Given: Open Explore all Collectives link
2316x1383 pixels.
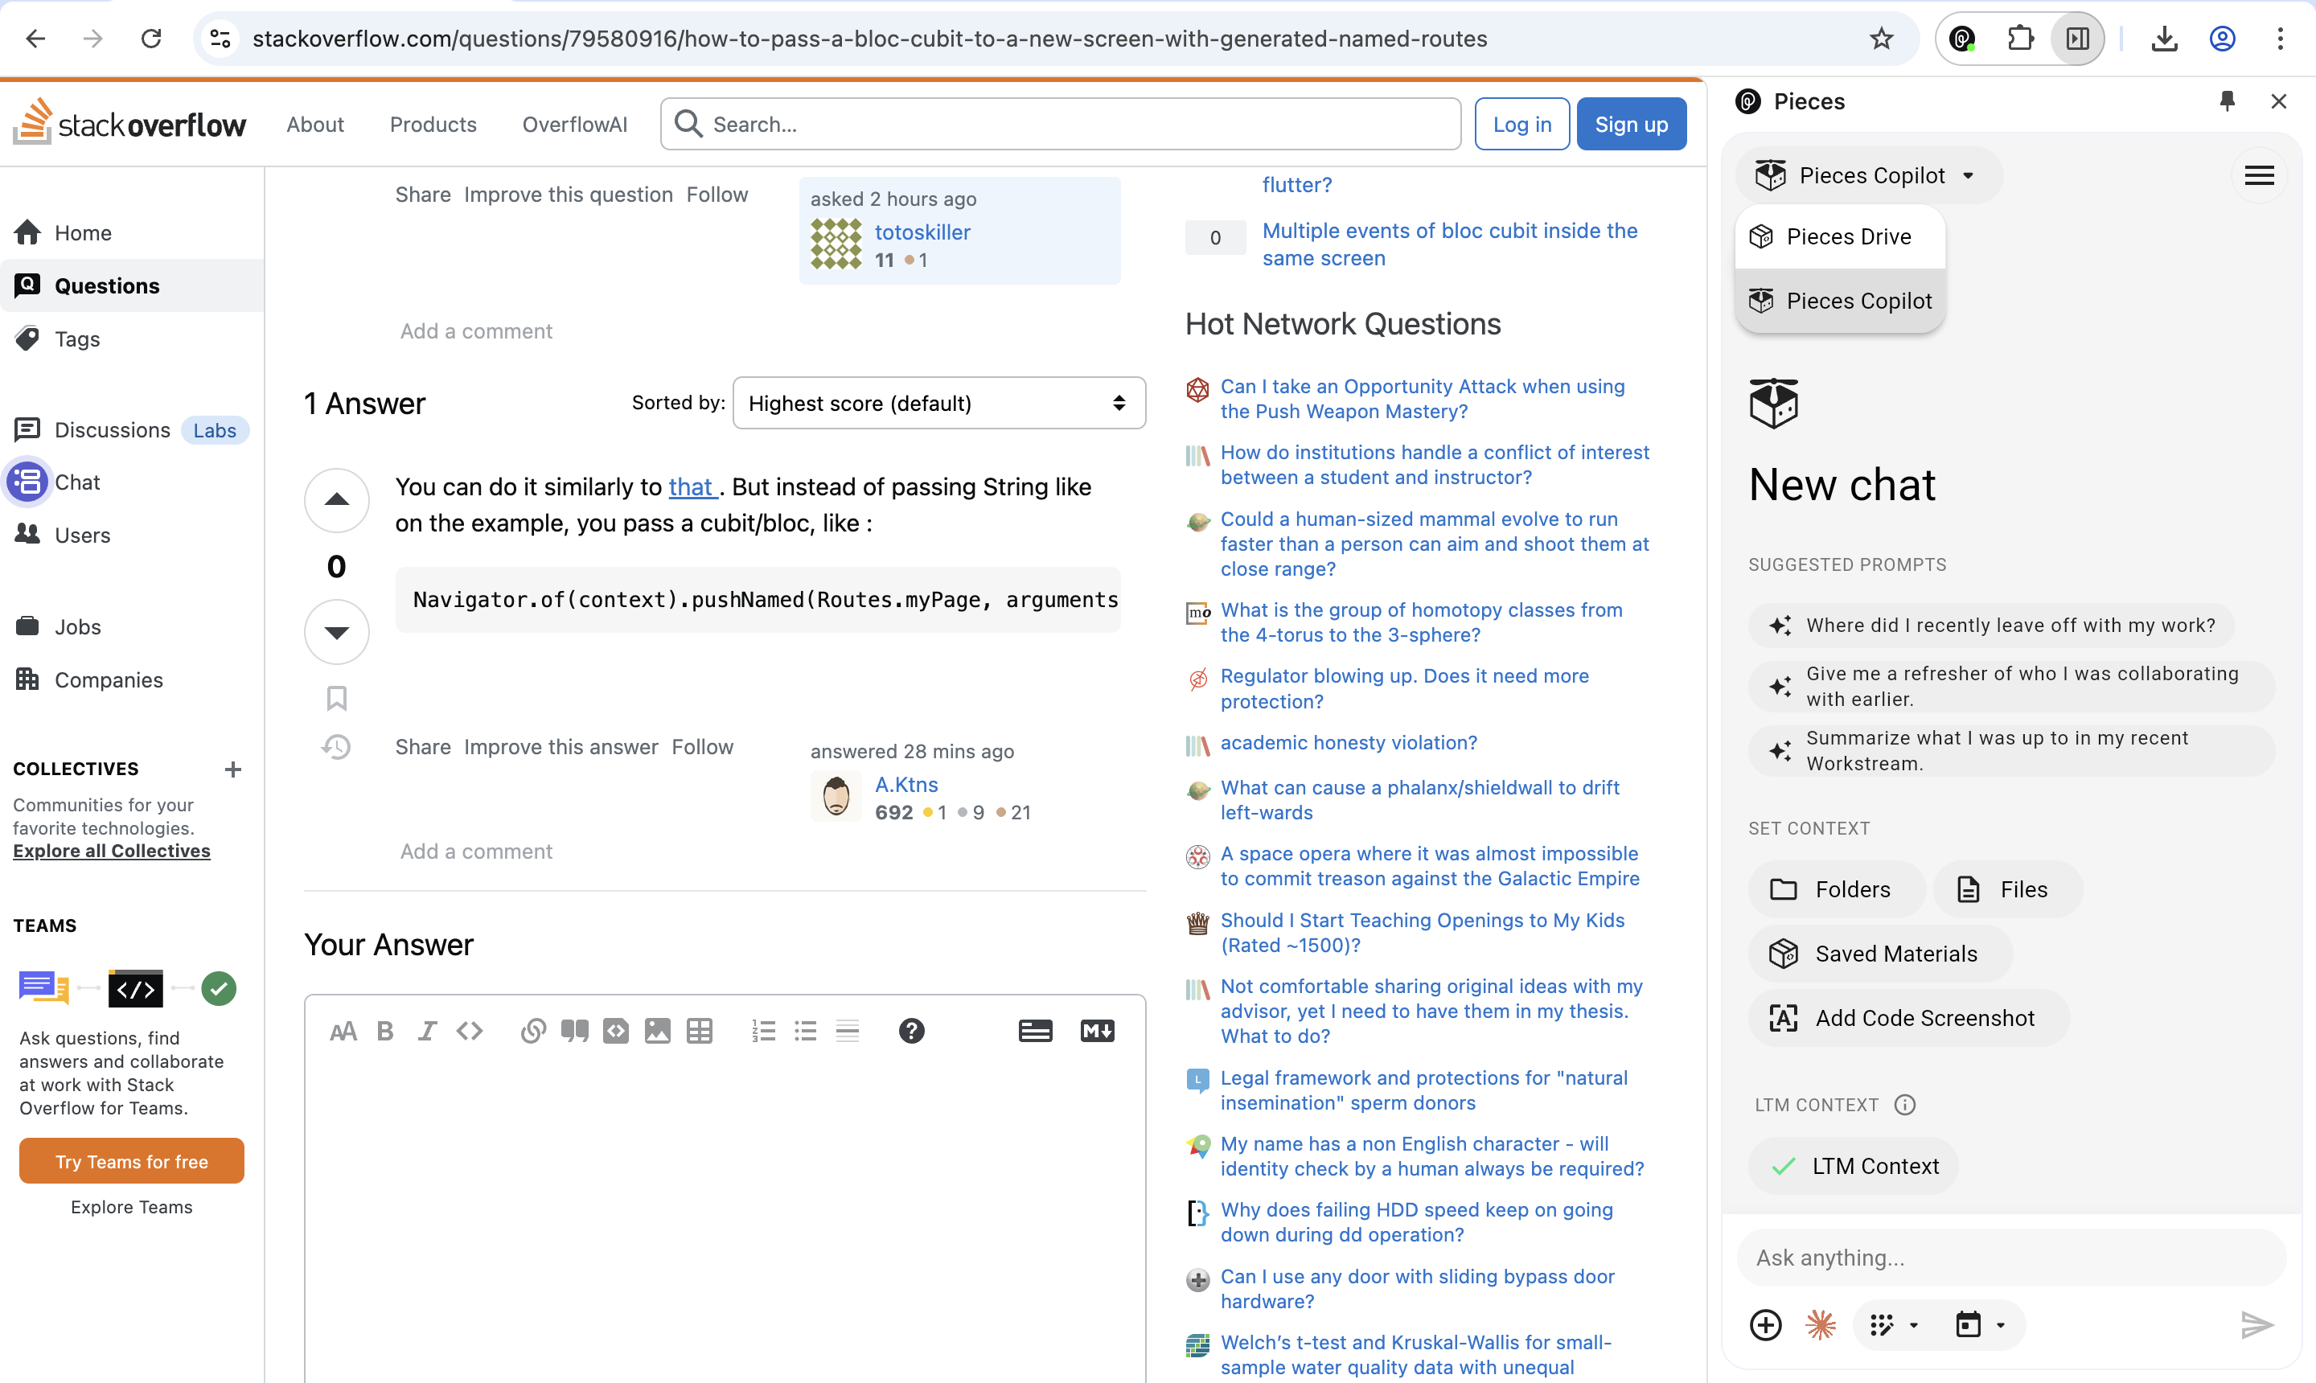Looking at the screenshot, I should pos(112,851).
